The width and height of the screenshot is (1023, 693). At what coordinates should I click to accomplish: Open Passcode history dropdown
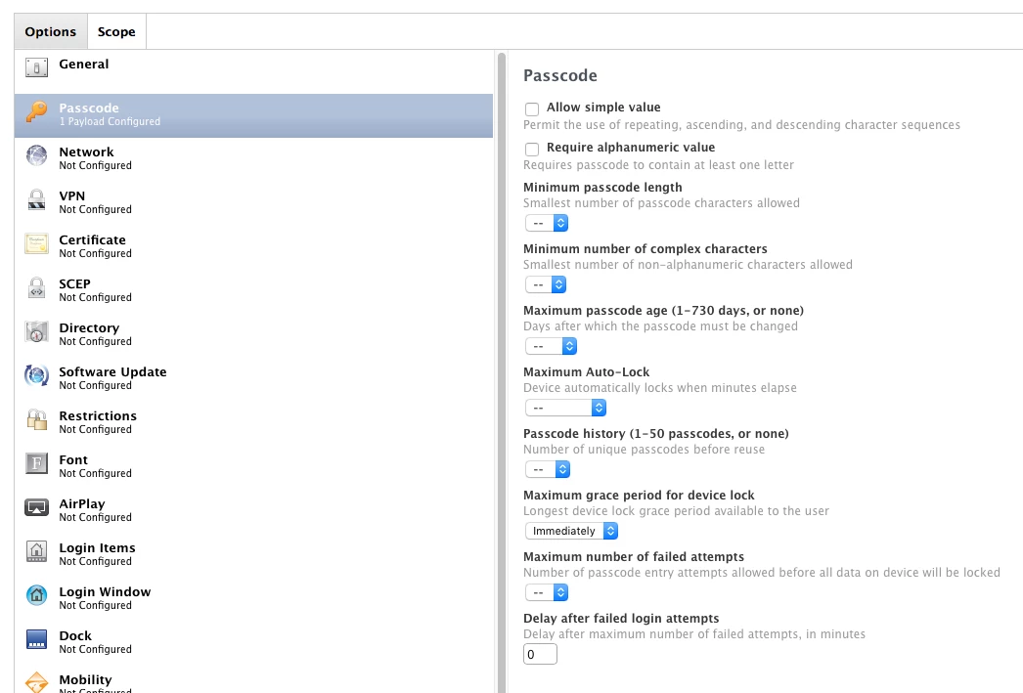click(548, 469)
